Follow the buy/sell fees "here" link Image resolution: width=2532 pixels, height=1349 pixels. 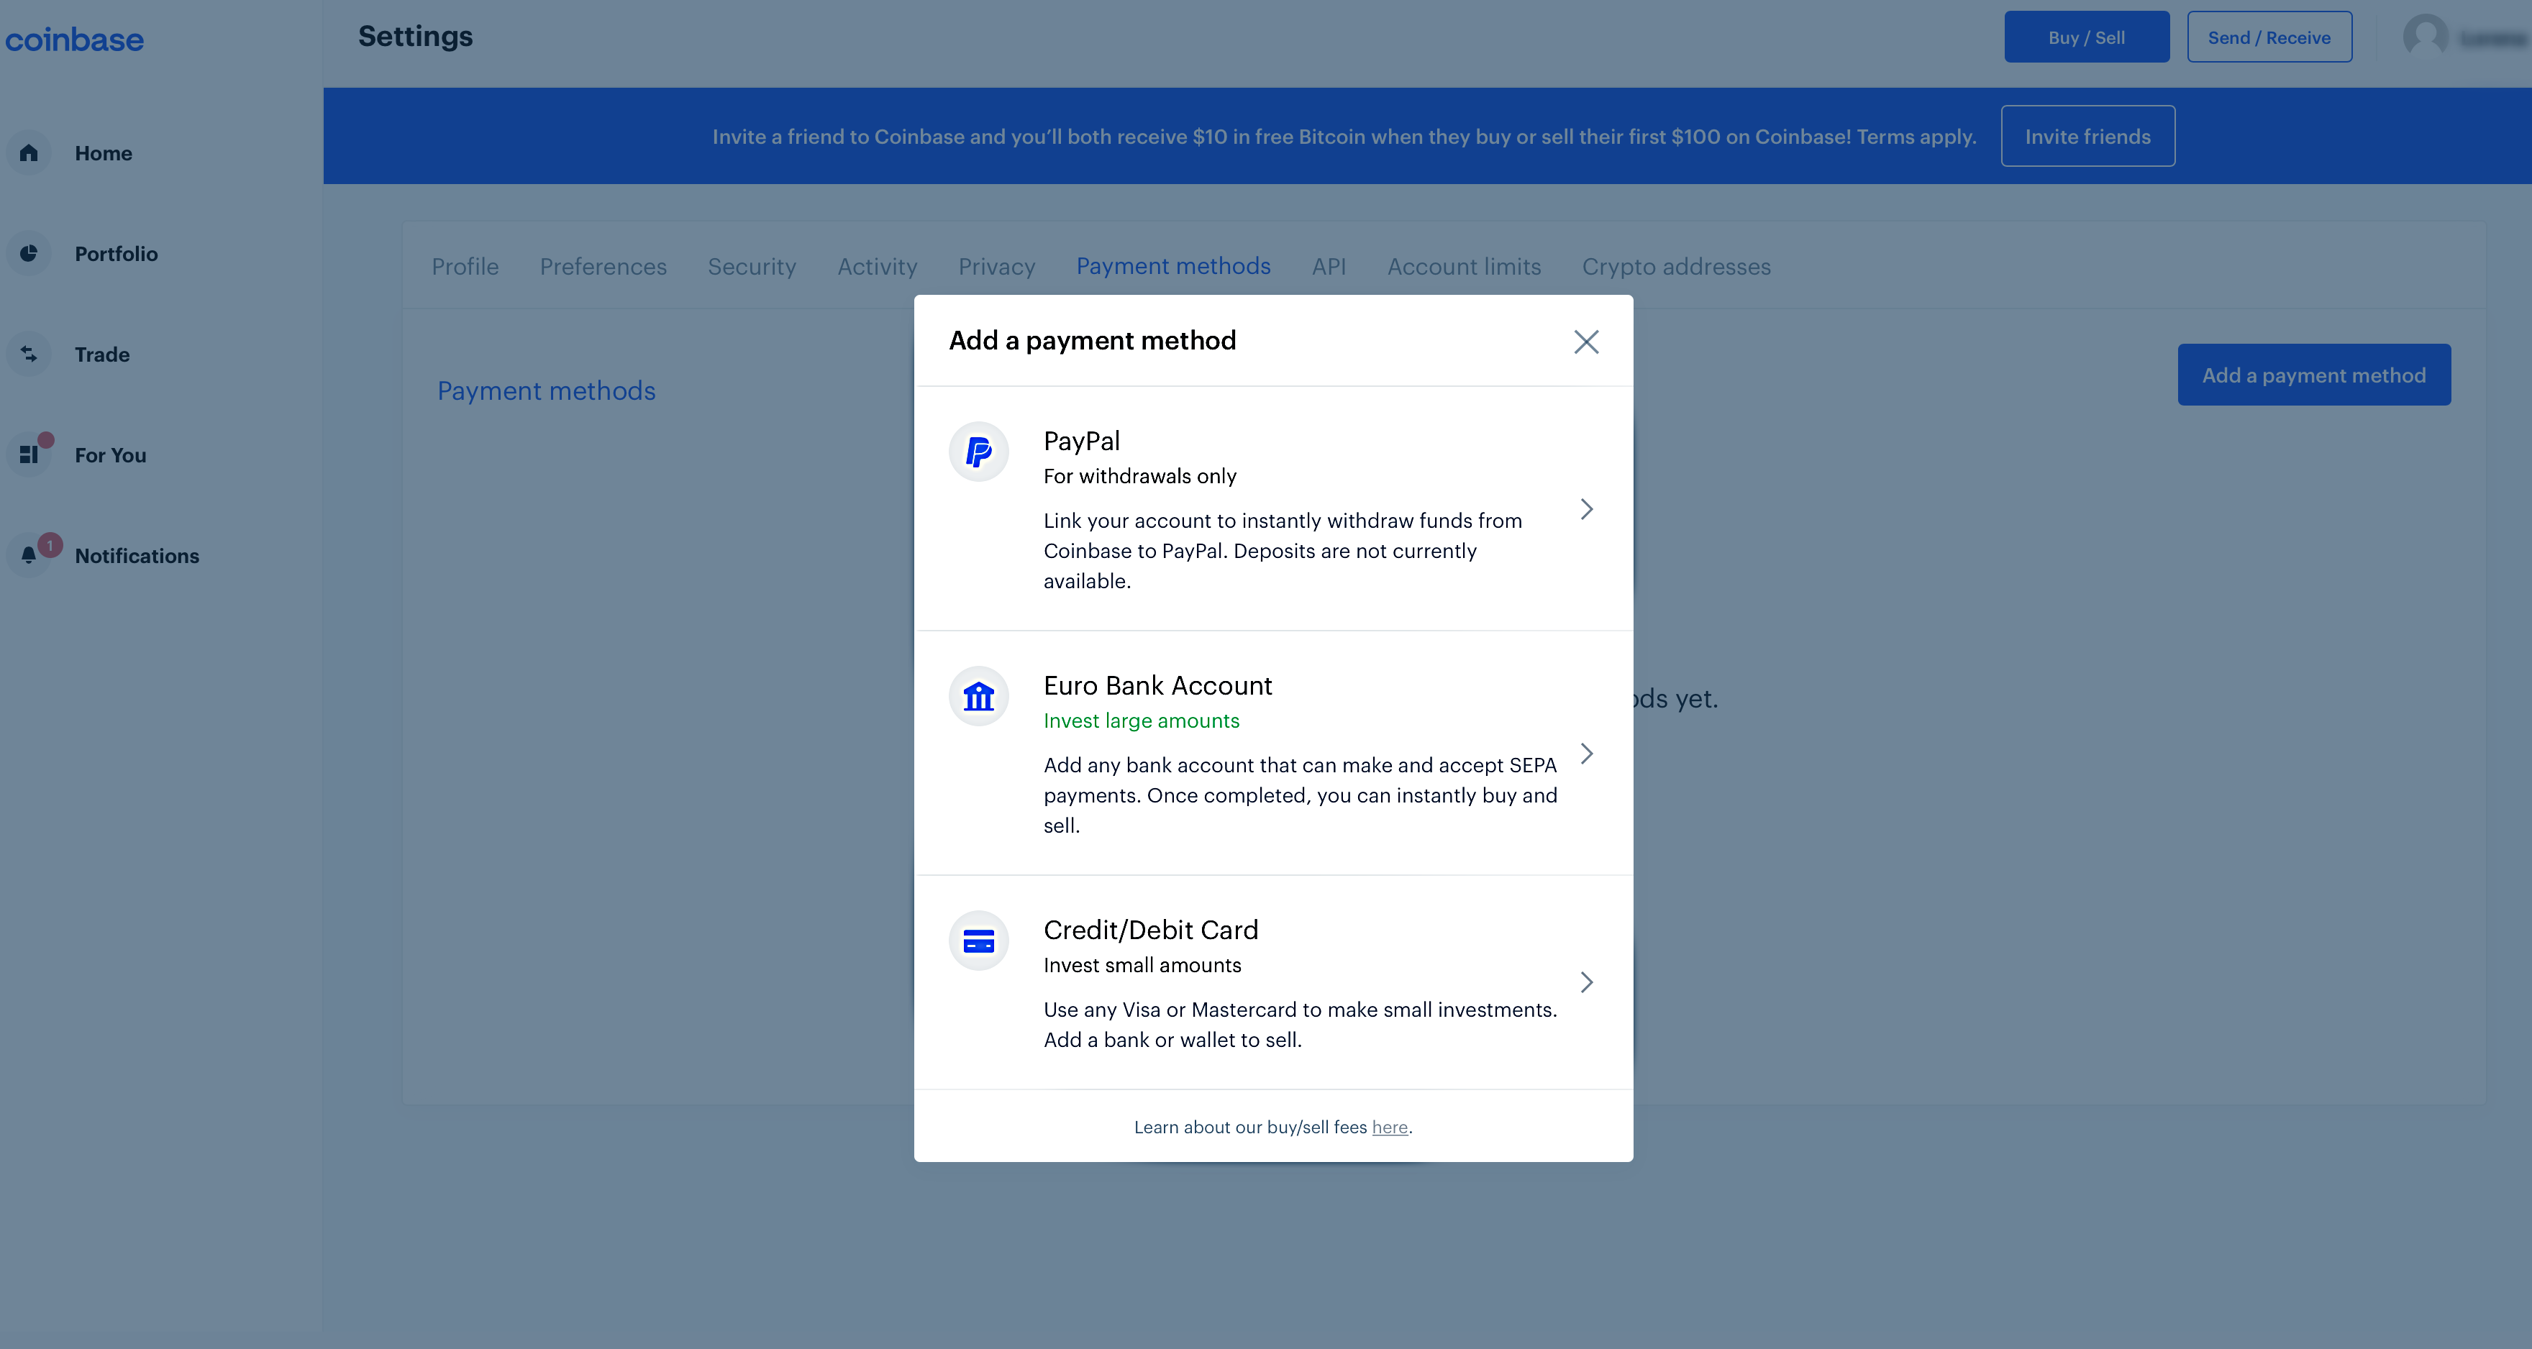click(1389, 1128)
